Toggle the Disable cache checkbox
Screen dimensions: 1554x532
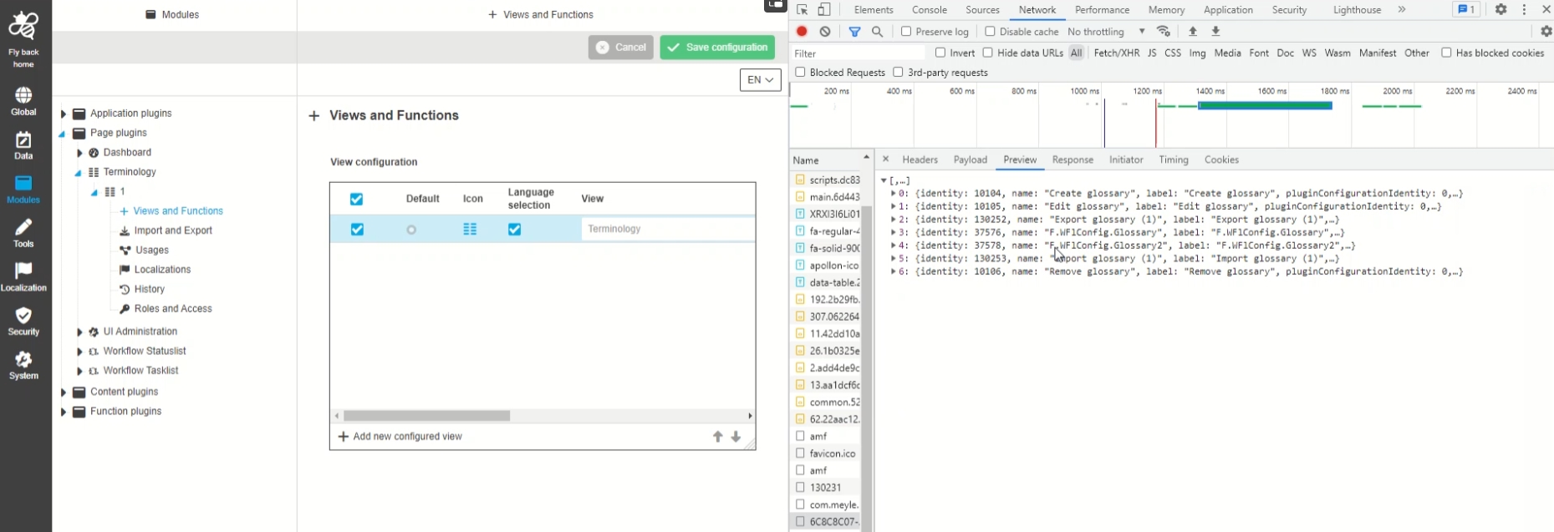[x=990, y=32]
